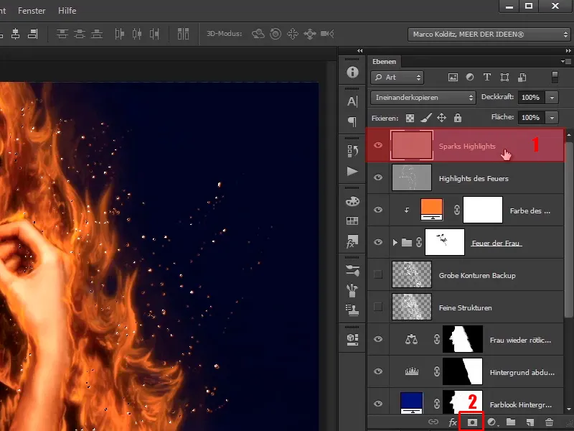Open the Art layer filter dropdown
574x431 pixels.
(397, 78)
